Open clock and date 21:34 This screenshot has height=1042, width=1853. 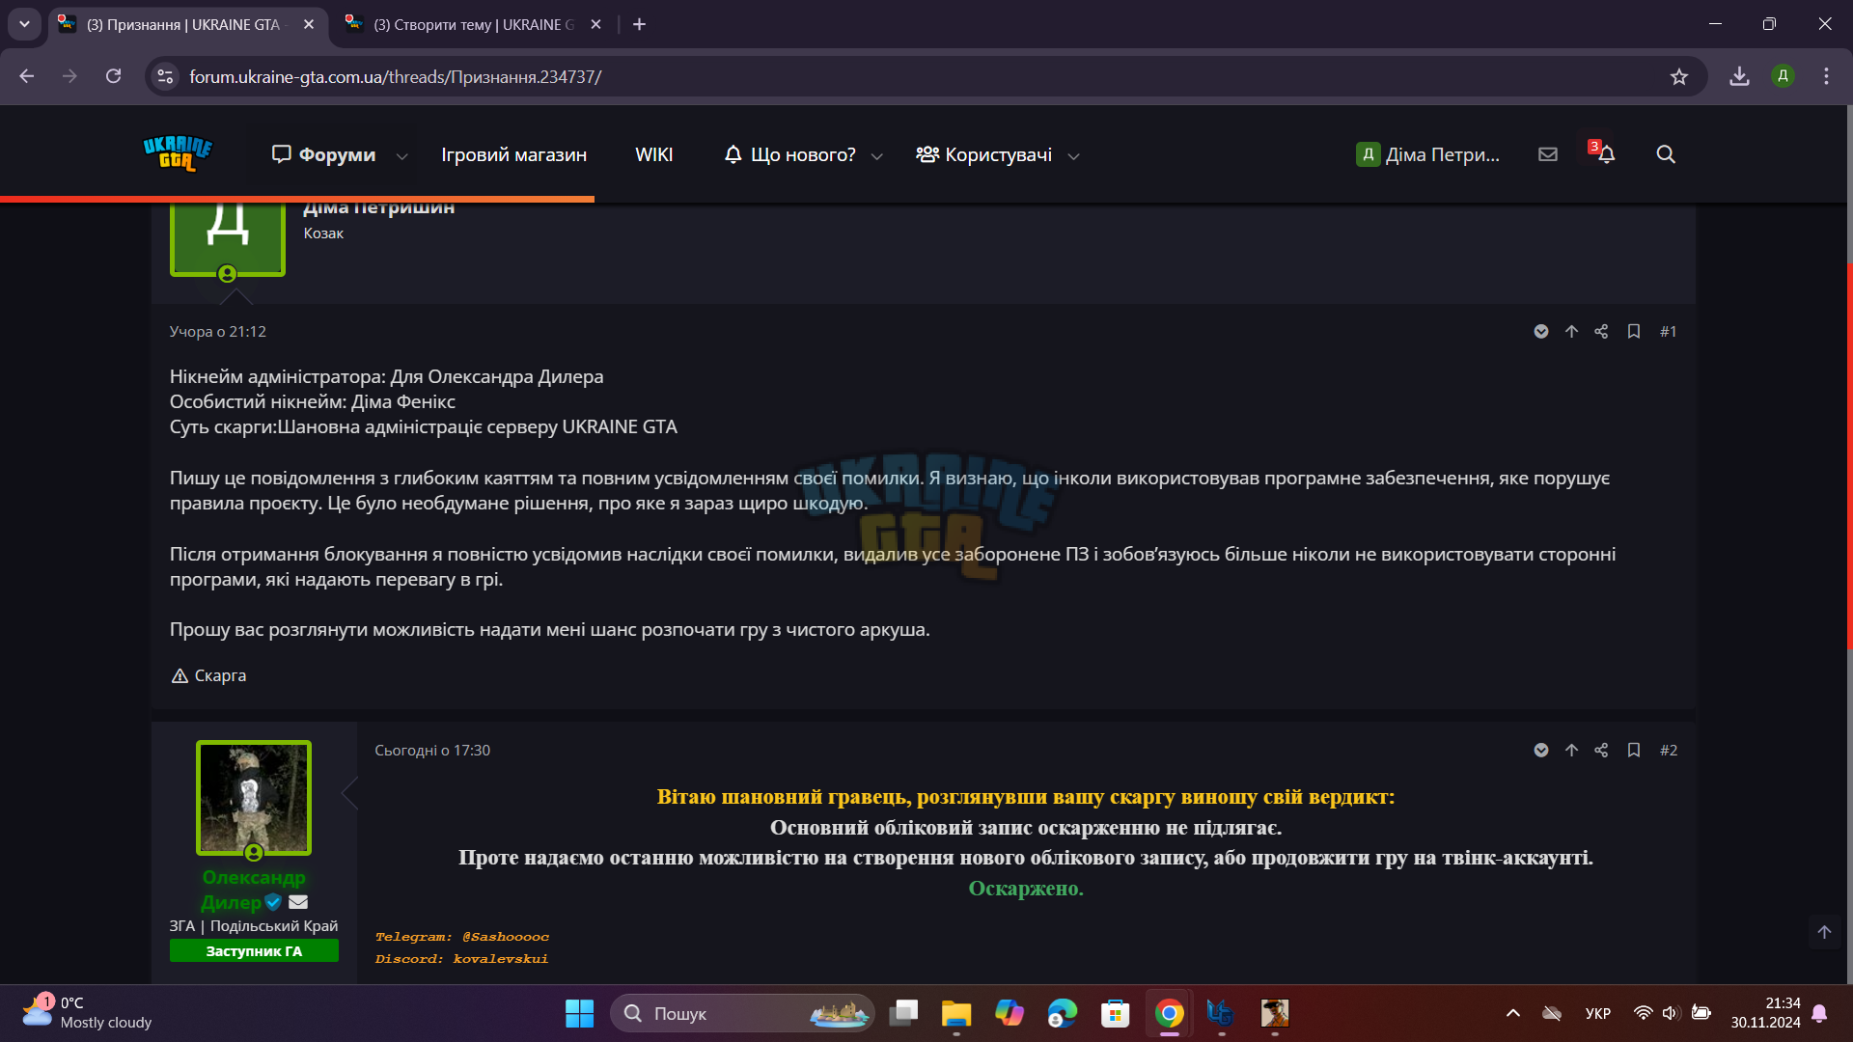[1765, 1013]
